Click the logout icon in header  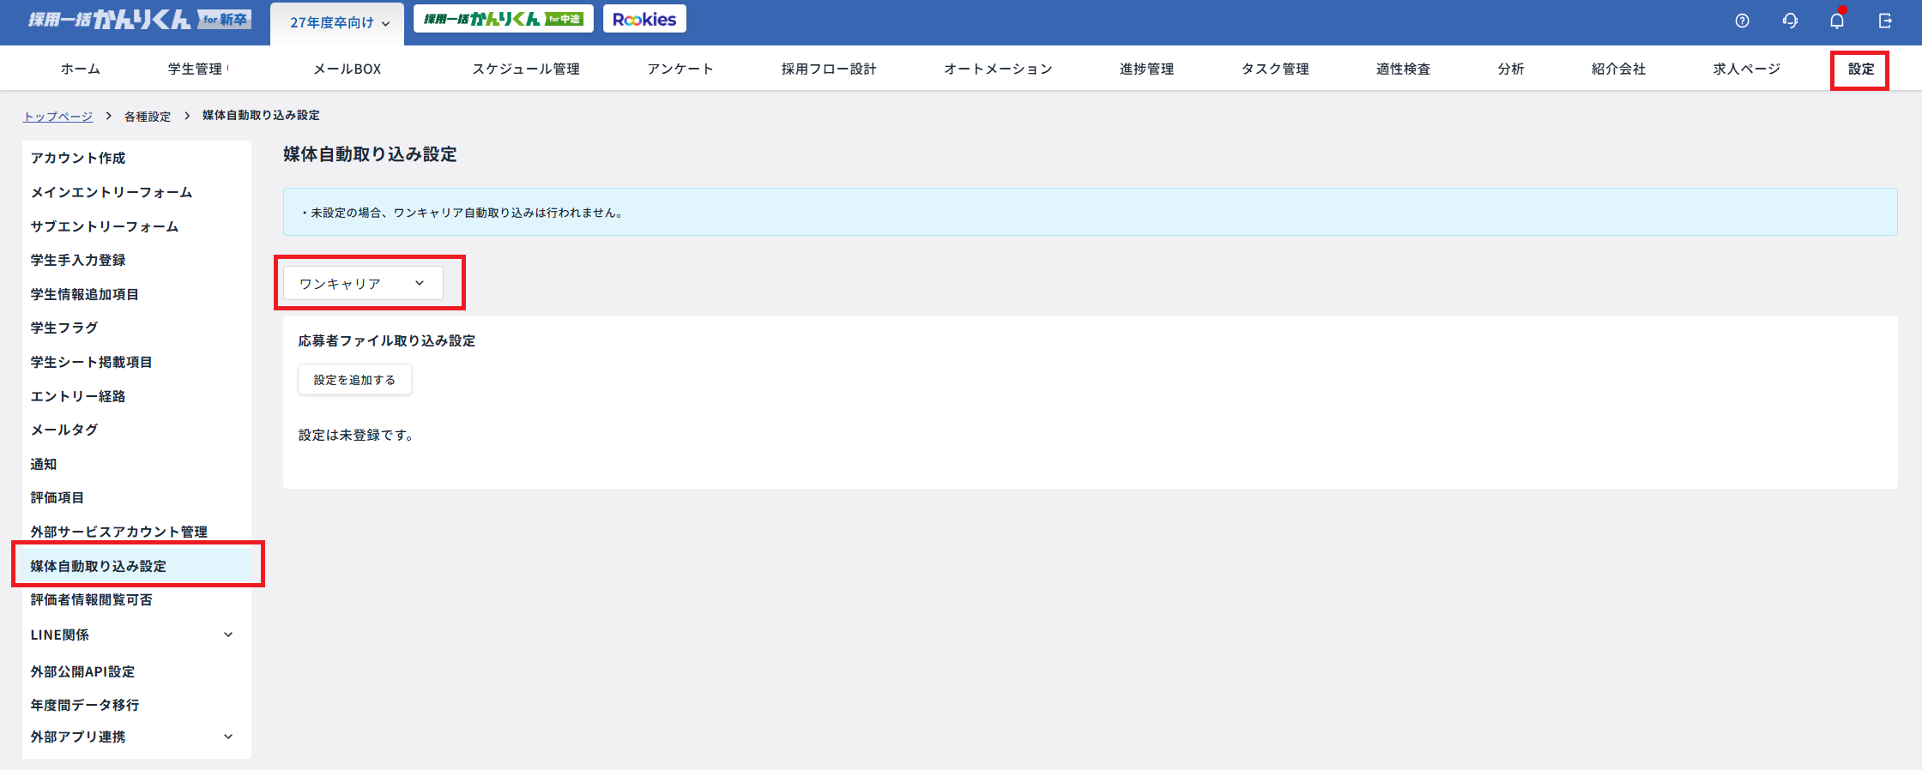[1885, 21]
